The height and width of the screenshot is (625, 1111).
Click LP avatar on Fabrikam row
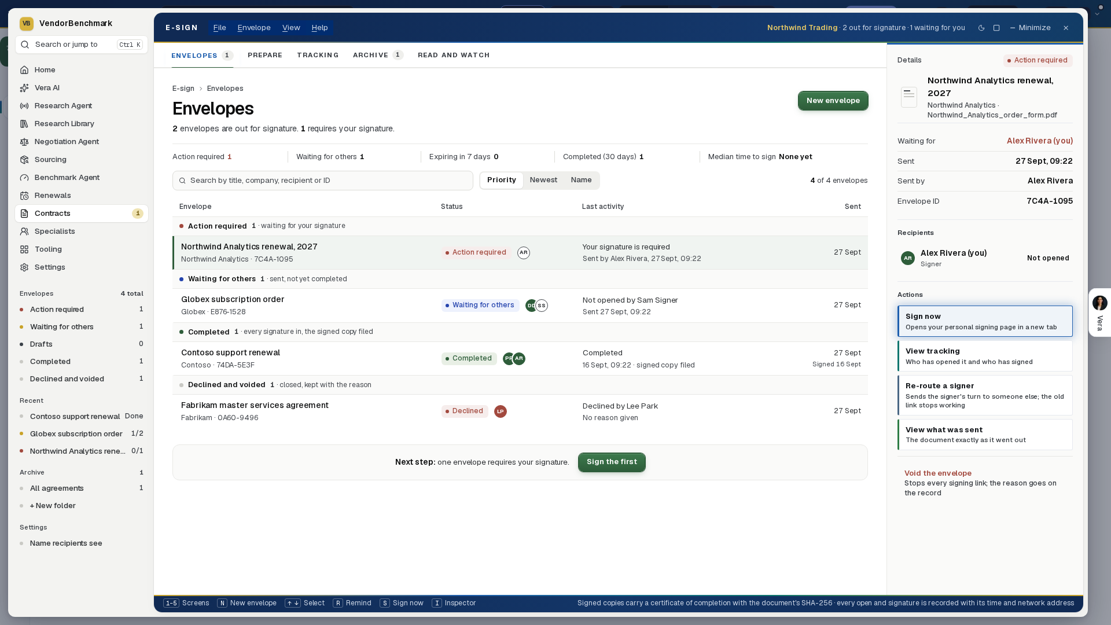(501, 411)
